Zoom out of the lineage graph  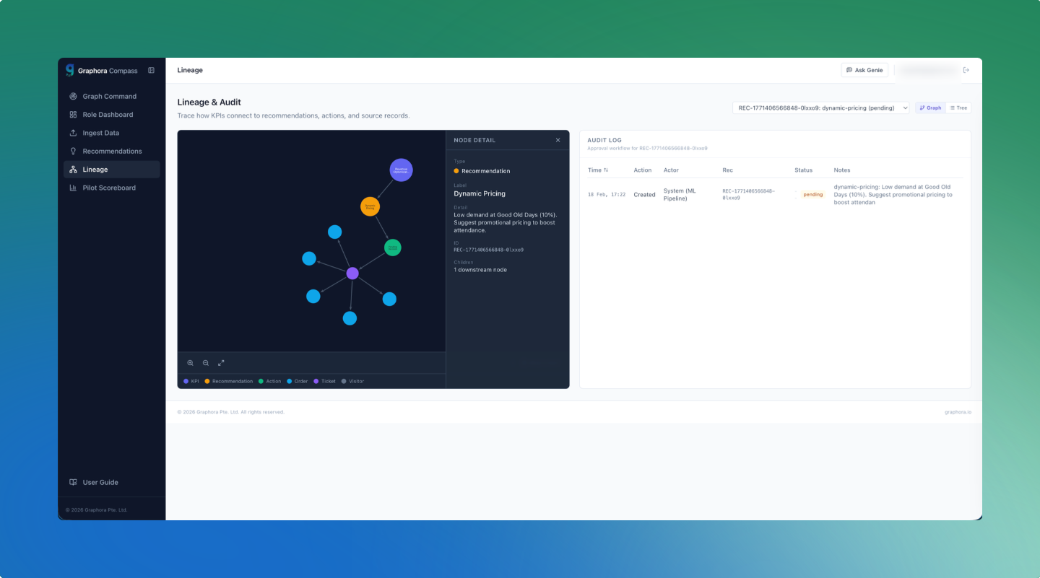(206, 363)
